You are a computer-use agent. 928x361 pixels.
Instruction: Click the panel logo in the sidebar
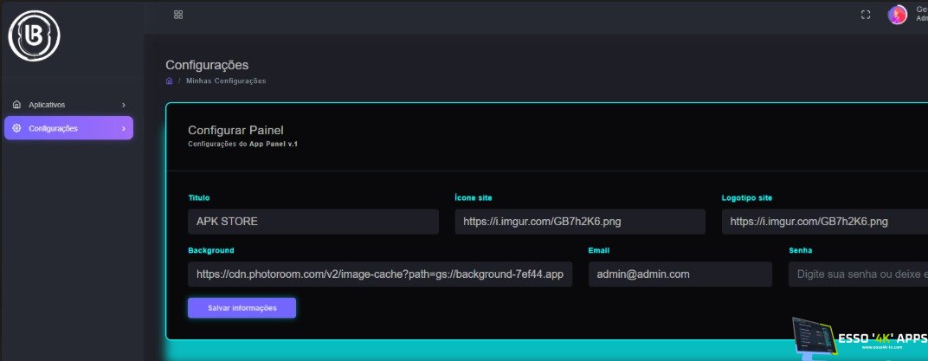coord(31,35)
